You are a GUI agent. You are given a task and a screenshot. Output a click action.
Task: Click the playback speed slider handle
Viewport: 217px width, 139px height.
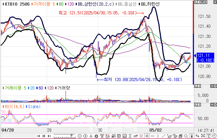(x=72, y=135)
